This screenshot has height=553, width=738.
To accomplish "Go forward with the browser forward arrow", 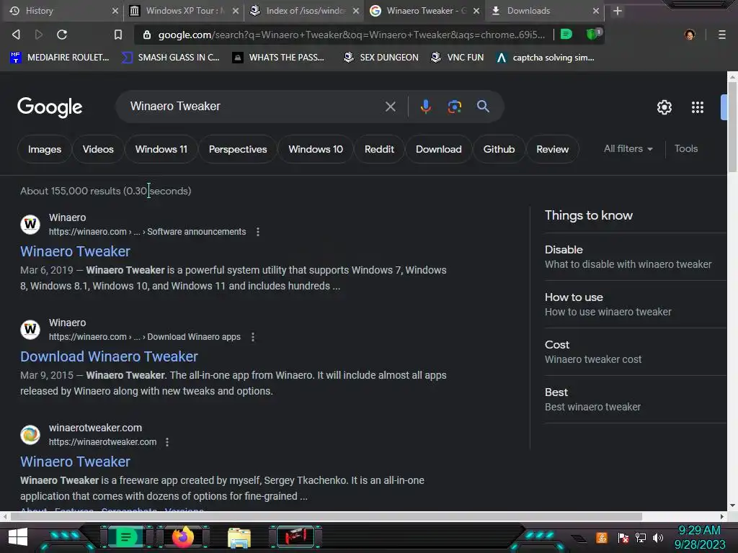I will 39,35.
